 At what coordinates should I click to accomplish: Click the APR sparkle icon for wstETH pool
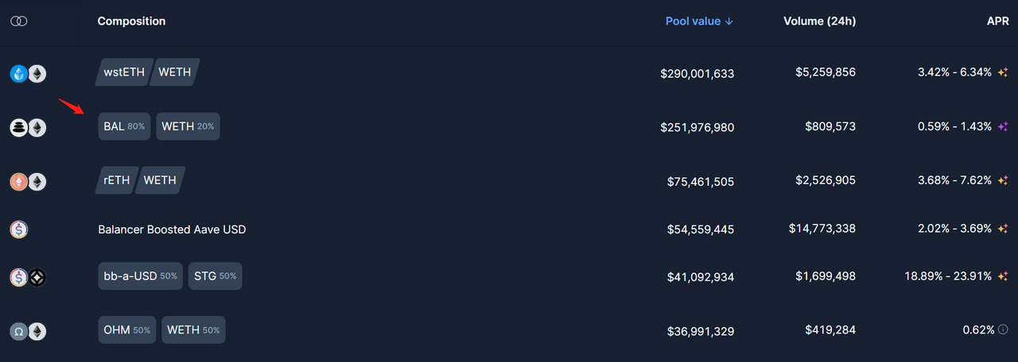1003,72
